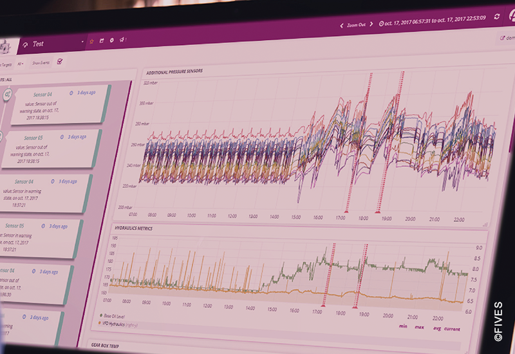Sort legend by current column
This screenshot has height=354, width=515.
pos(453,329)
